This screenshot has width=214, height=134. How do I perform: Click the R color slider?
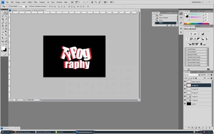point(197,14)
